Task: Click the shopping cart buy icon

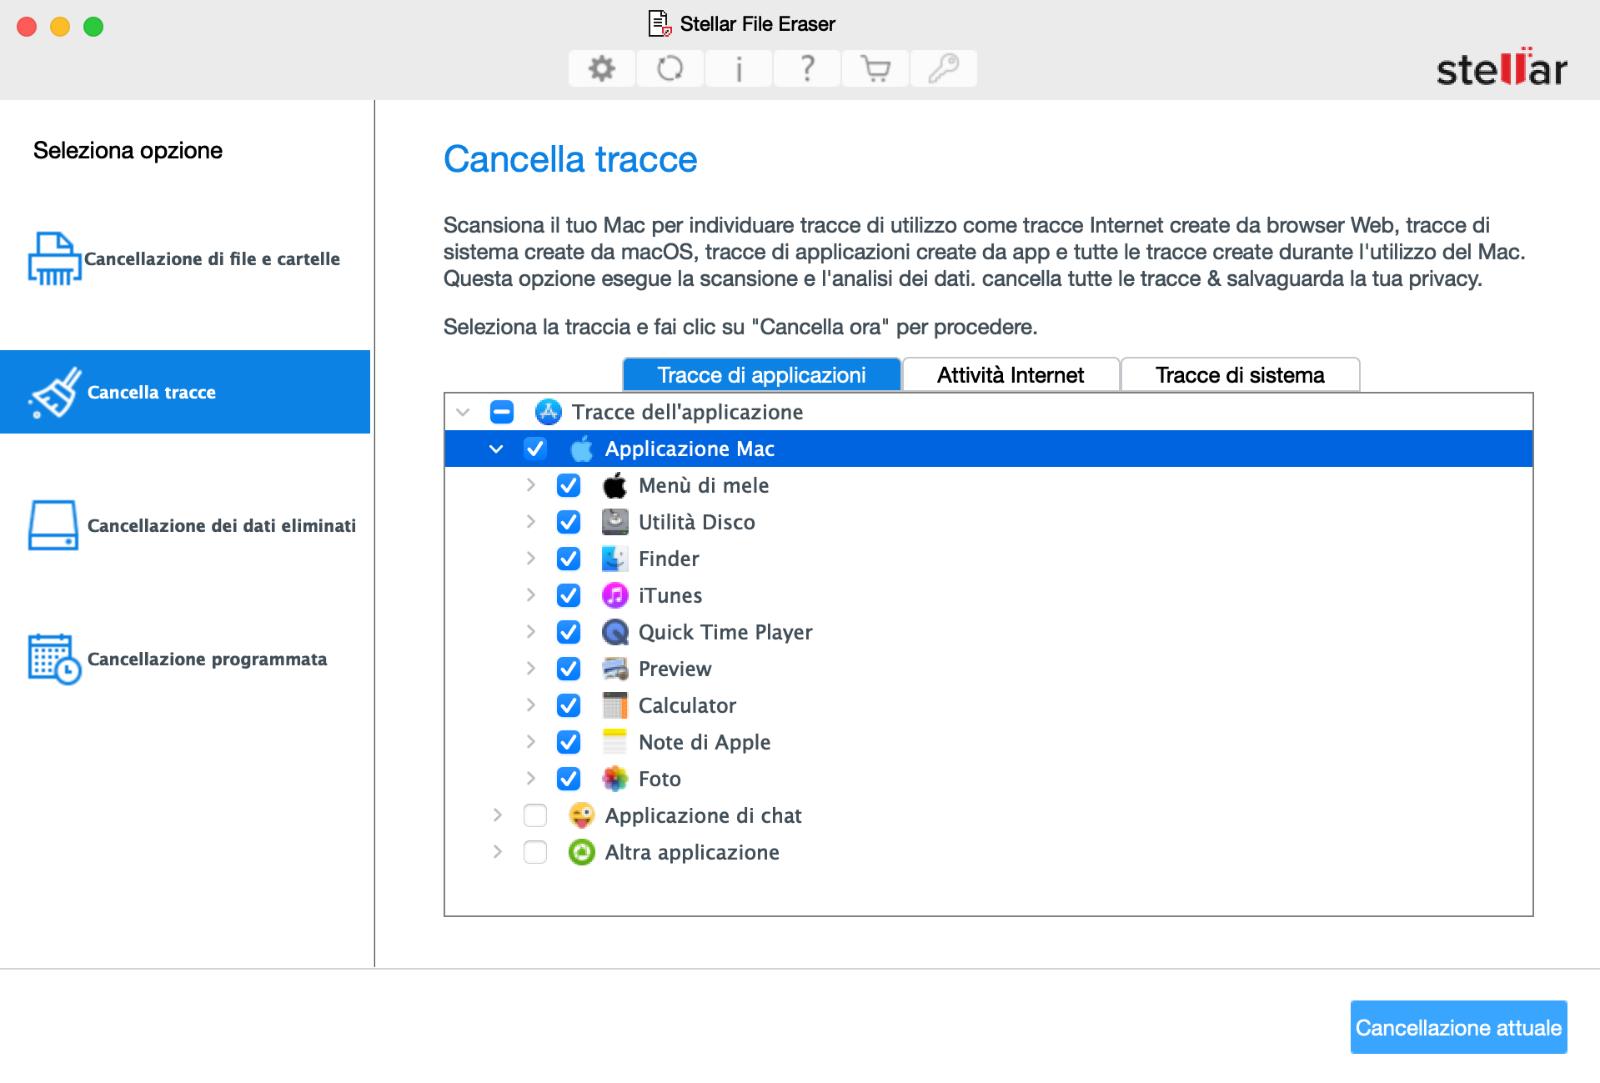Action: (875, 68)
